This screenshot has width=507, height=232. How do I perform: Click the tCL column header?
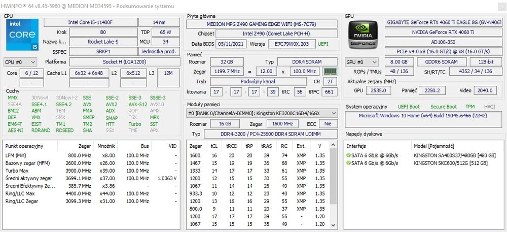tap(214, 146)
